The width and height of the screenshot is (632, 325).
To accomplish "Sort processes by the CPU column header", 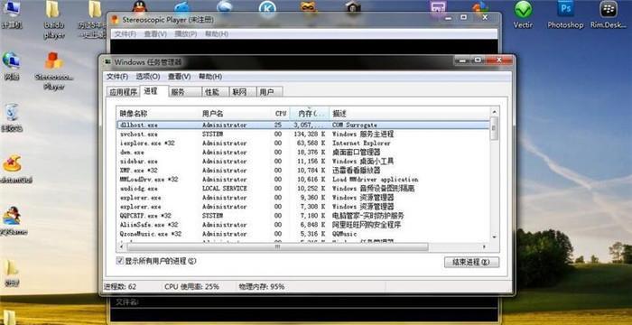I will [281, 114].
